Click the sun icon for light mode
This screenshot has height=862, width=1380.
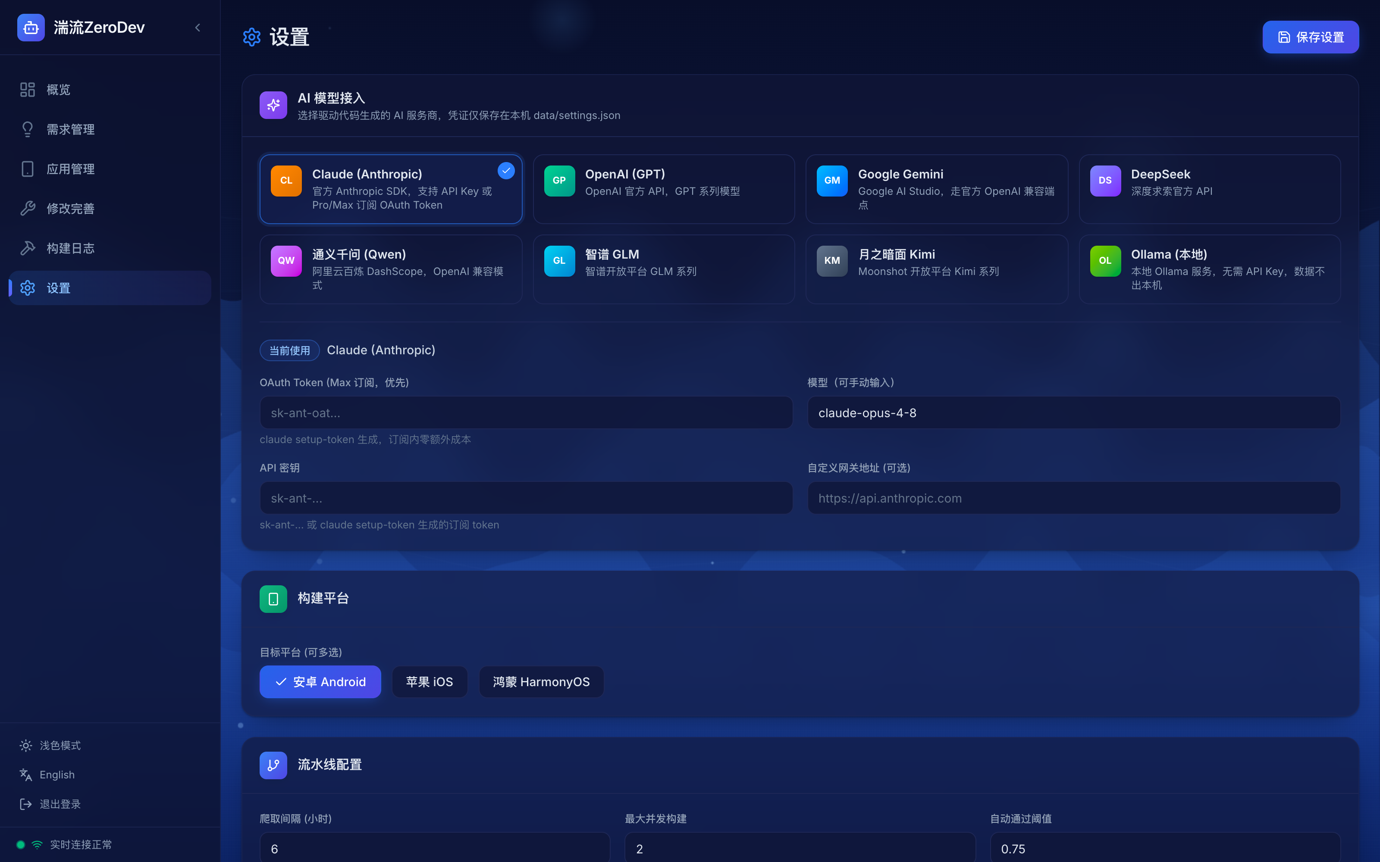point(26,746)
